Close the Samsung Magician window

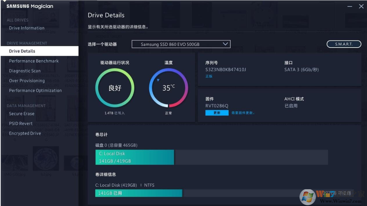[361, 7]
